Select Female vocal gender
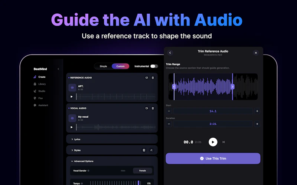This screenshot has width=297, height=185. (x=143, y=171)
